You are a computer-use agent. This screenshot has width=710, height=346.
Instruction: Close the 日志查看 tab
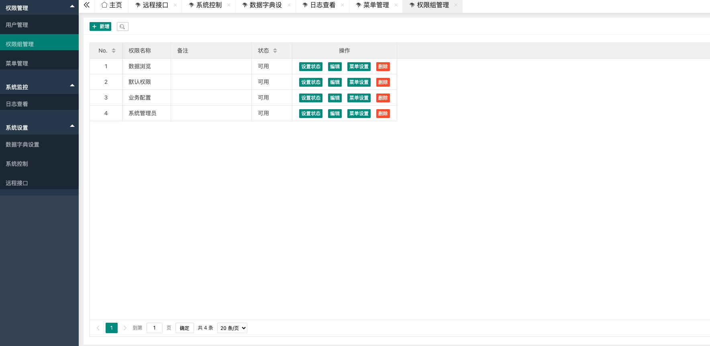tap(343, 5)
